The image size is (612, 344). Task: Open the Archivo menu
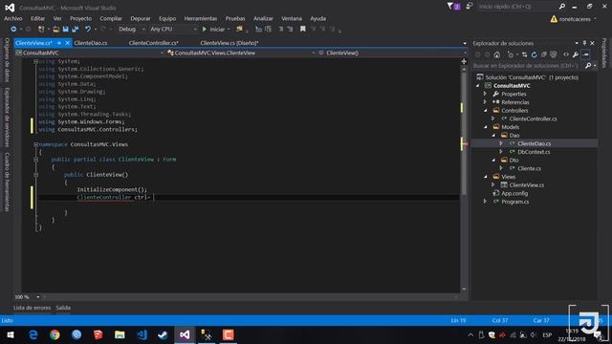point(12,18)
